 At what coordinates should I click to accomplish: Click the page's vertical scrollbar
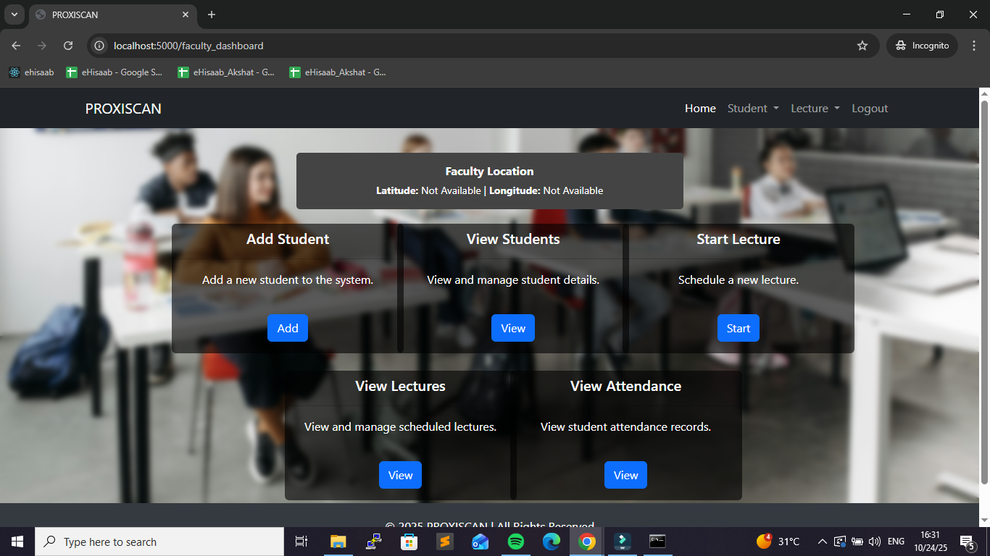(984, 290)
